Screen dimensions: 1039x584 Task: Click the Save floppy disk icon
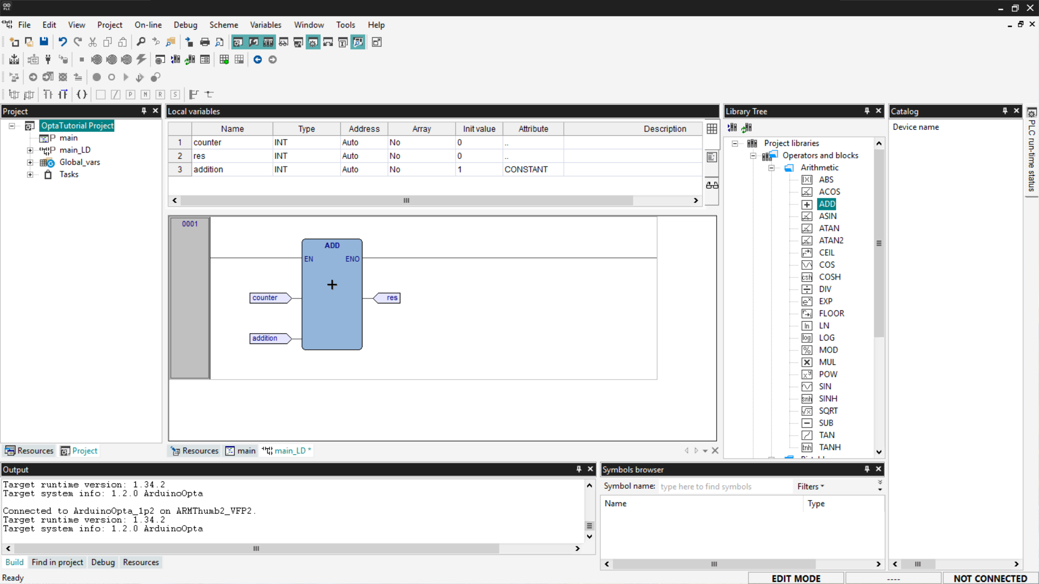[x=44, y=42]
